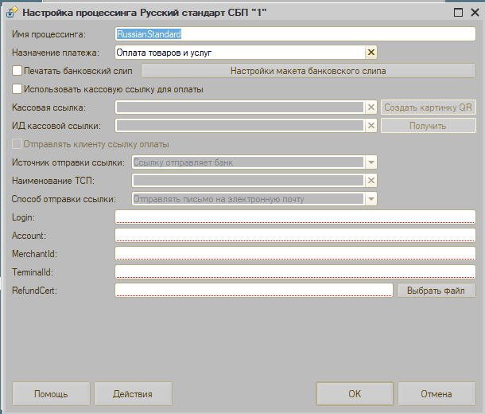Expand the Источник отправки ссылки dropdown

[x=371, y=162]
